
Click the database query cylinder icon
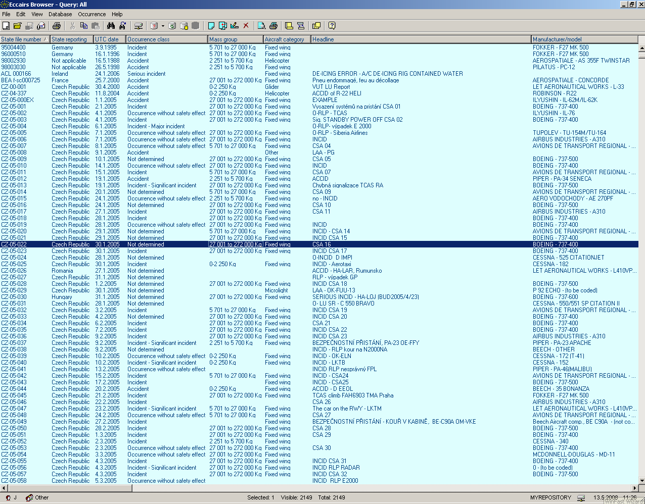pos(155,26)
